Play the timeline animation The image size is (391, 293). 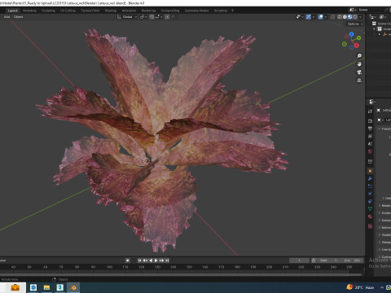[156, 260]
